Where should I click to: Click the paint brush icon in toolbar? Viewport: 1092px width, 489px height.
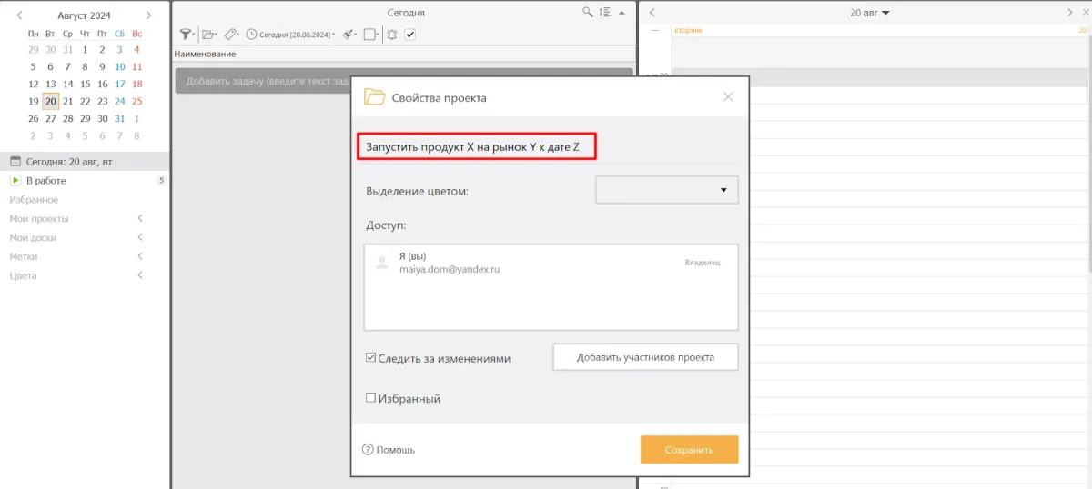(347, 35)
